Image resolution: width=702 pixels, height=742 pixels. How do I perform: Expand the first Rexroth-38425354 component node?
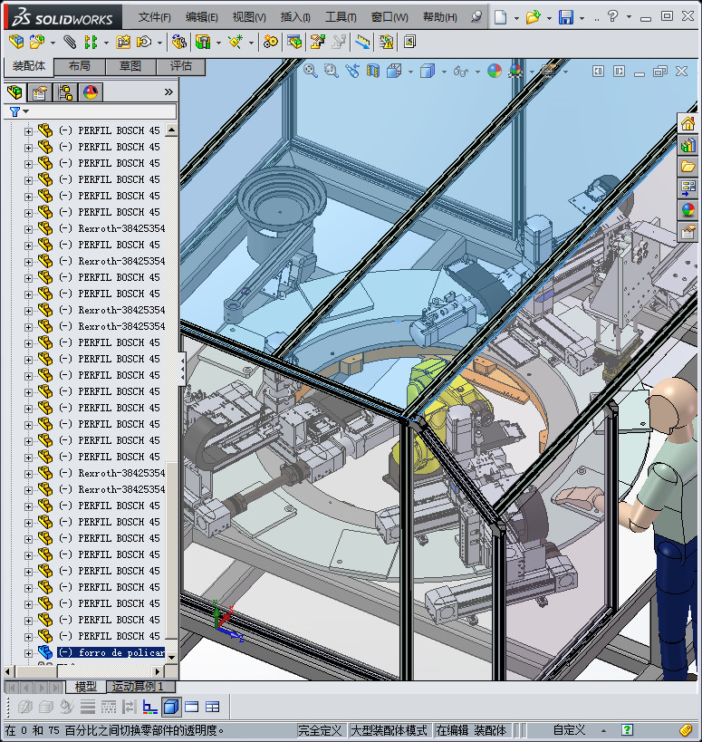[28, 228]
